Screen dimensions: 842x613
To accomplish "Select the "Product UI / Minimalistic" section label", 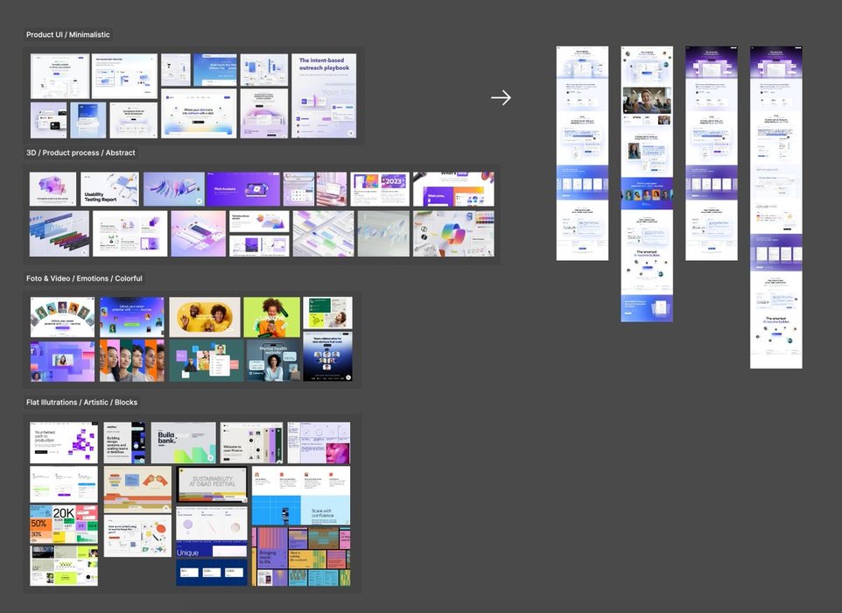I will coord(68,35).
